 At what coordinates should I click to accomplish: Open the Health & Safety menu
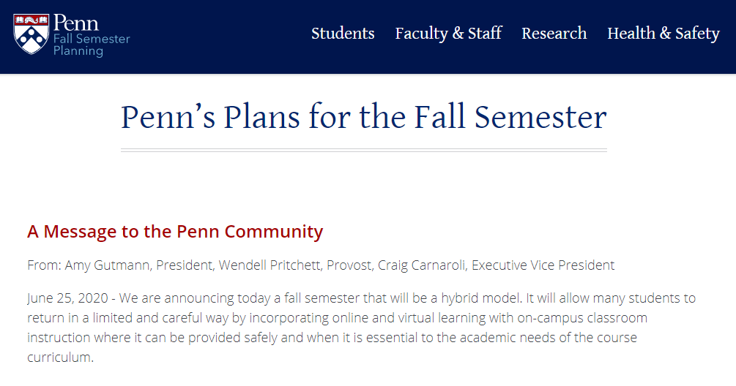click(663, 34)
